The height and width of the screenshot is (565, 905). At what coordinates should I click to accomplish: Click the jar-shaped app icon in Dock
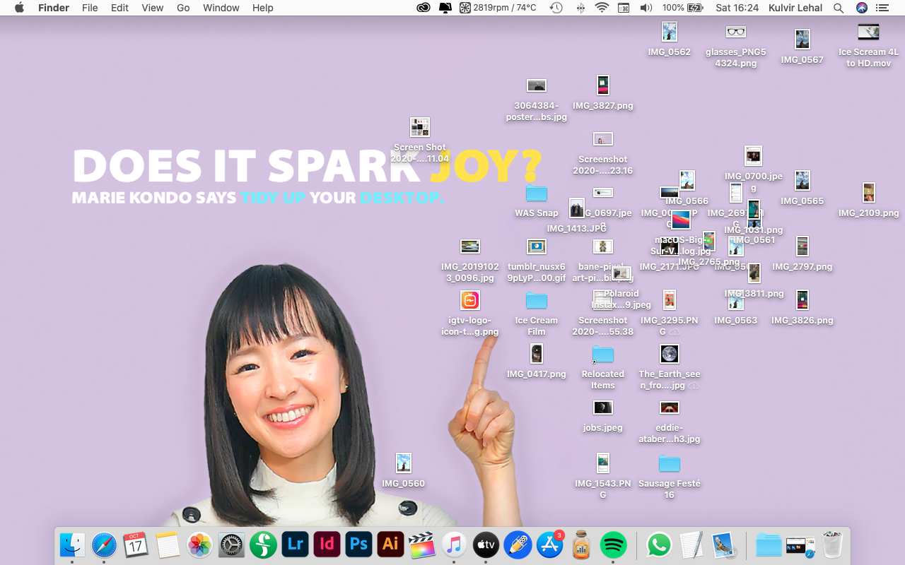point(581,545)
